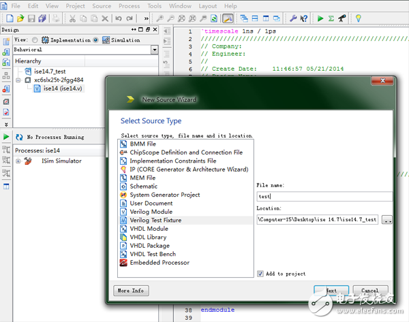Click the Save icon in toolbar
The height and width of the screenshot is (322, 409).
click(x=32, y=18)
